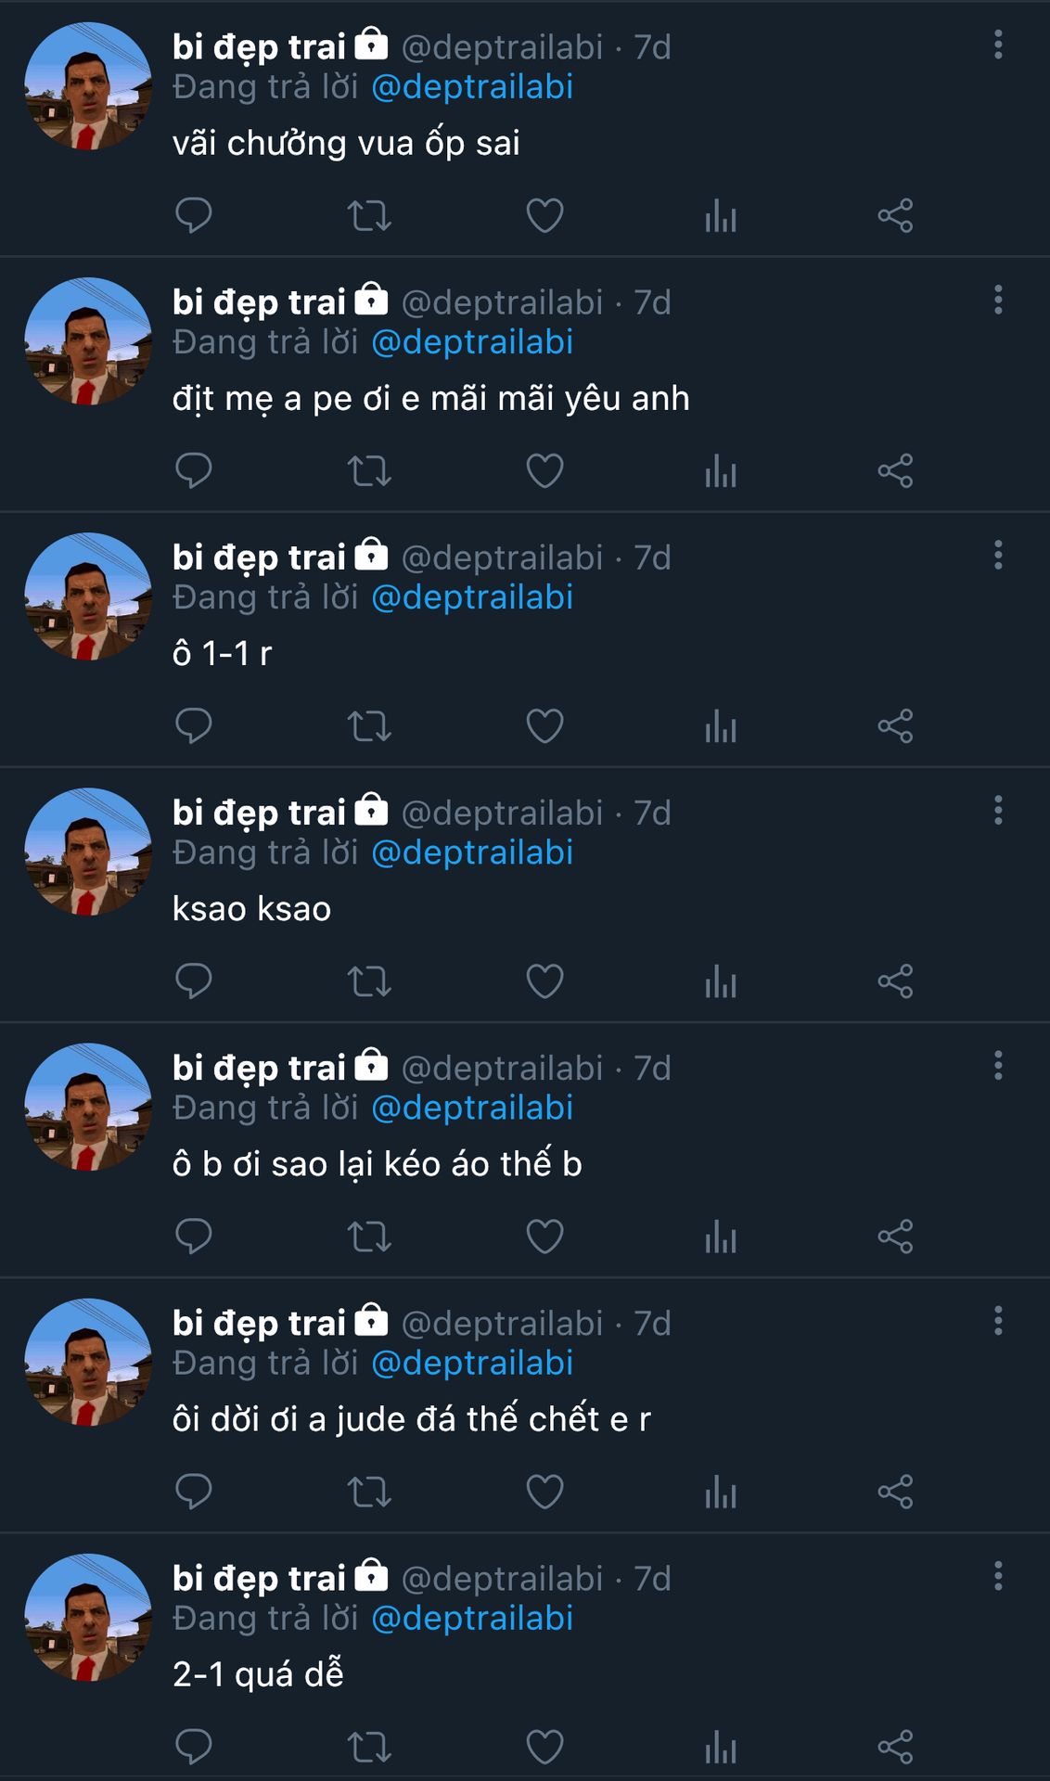This screenshot has width=1050, height=1781.
Task: Share the "ô b ơi sao lại kéo áo" tweet
Action: (895, 1236)
